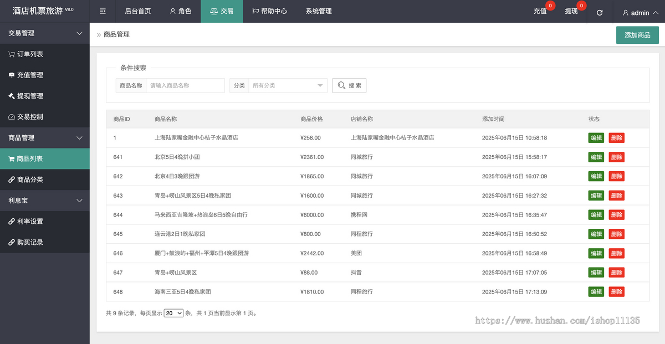665x344 pixels.
Task: Edit the 北京4日3晚跟团游 product
Action: 596,176
